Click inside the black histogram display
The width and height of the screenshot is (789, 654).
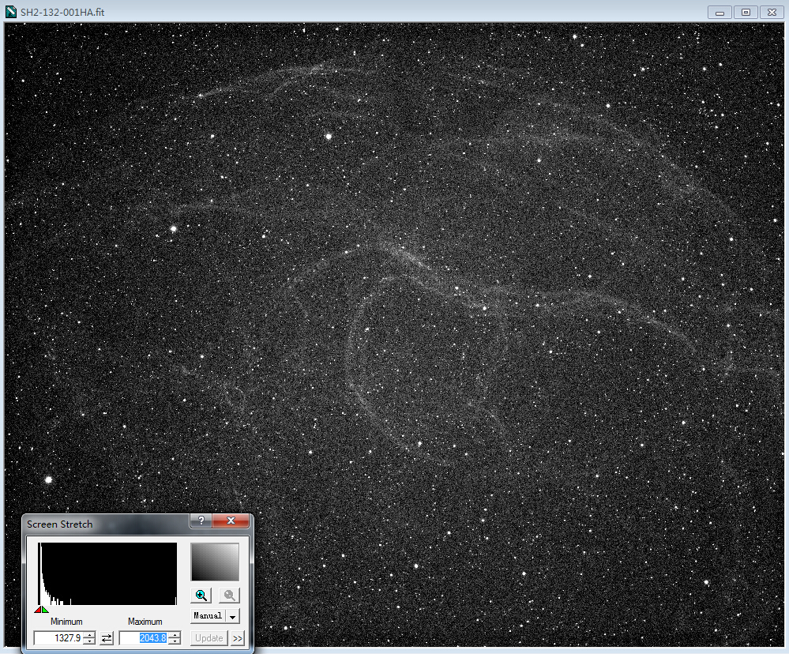(107, 573)
